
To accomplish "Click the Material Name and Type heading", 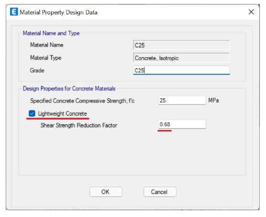I will point(51,33).
